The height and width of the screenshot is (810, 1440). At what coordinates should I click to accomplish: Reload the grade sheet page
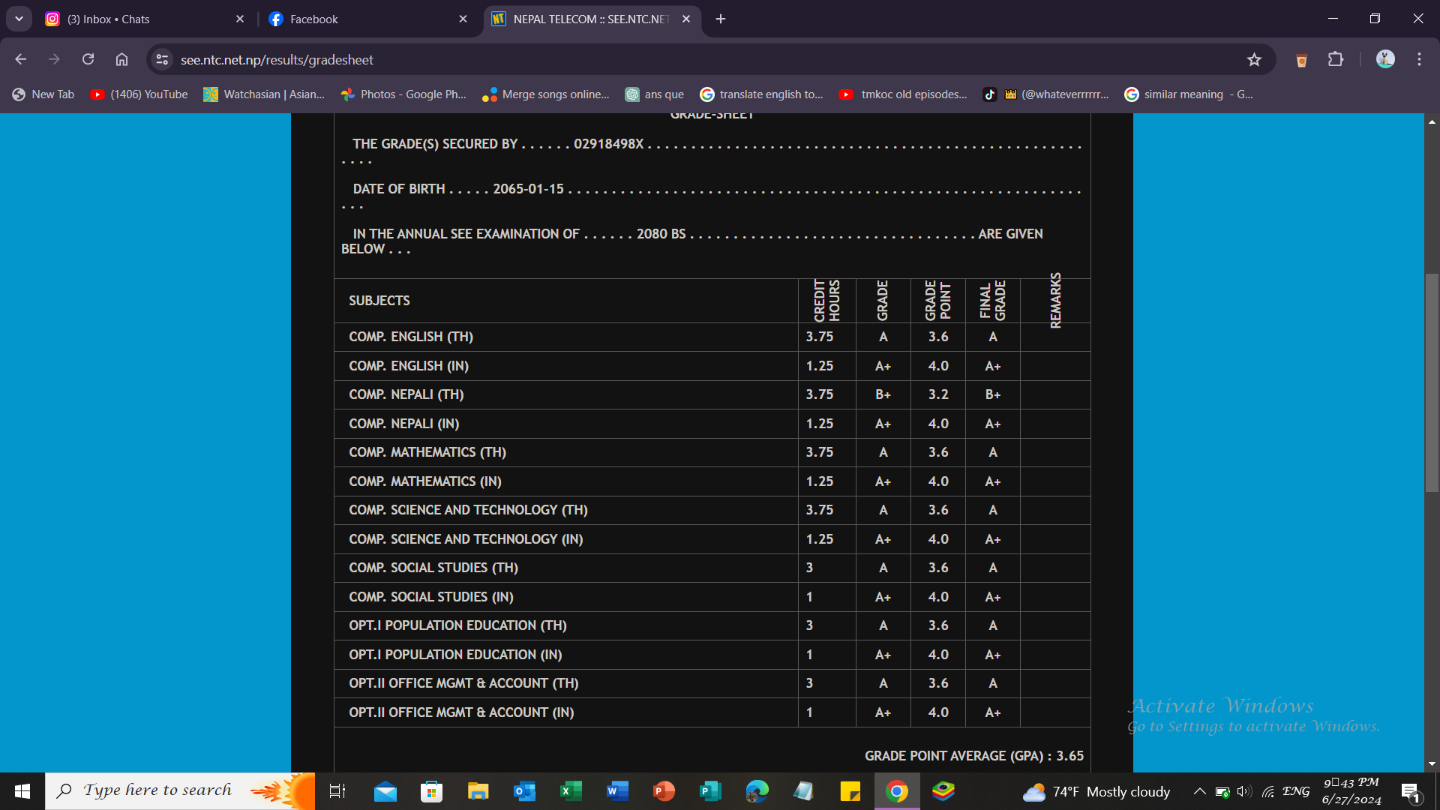[88, 59]
